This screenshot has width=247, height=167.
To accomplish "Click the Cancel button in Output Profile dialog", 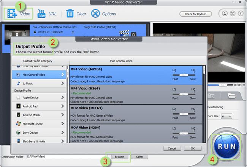I will (x=172, y=148).
